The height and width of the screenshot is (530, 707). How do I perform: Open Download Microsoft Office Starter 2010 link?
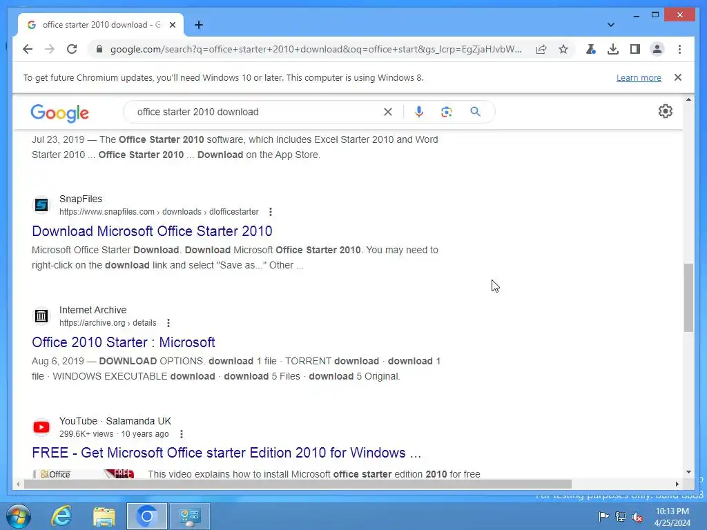(x=152, y=231)
